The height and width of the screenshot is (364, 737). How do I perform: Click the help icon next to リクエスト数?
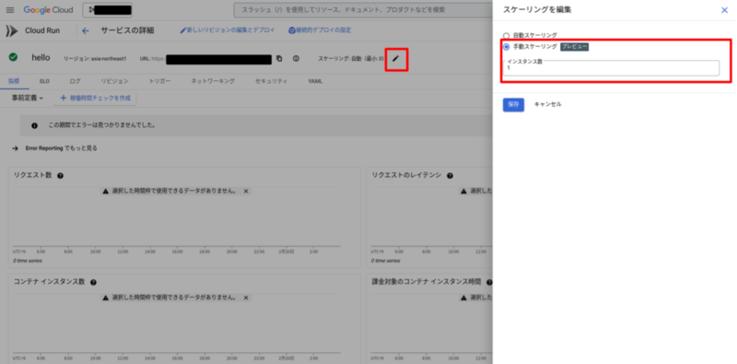pos(60,176)
